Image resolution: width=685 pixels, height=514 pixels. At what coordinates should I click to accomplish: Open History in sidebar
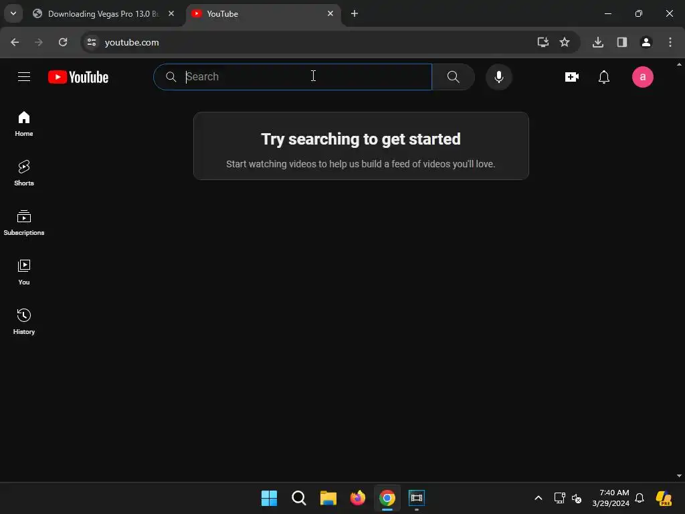tap(24, 321)
